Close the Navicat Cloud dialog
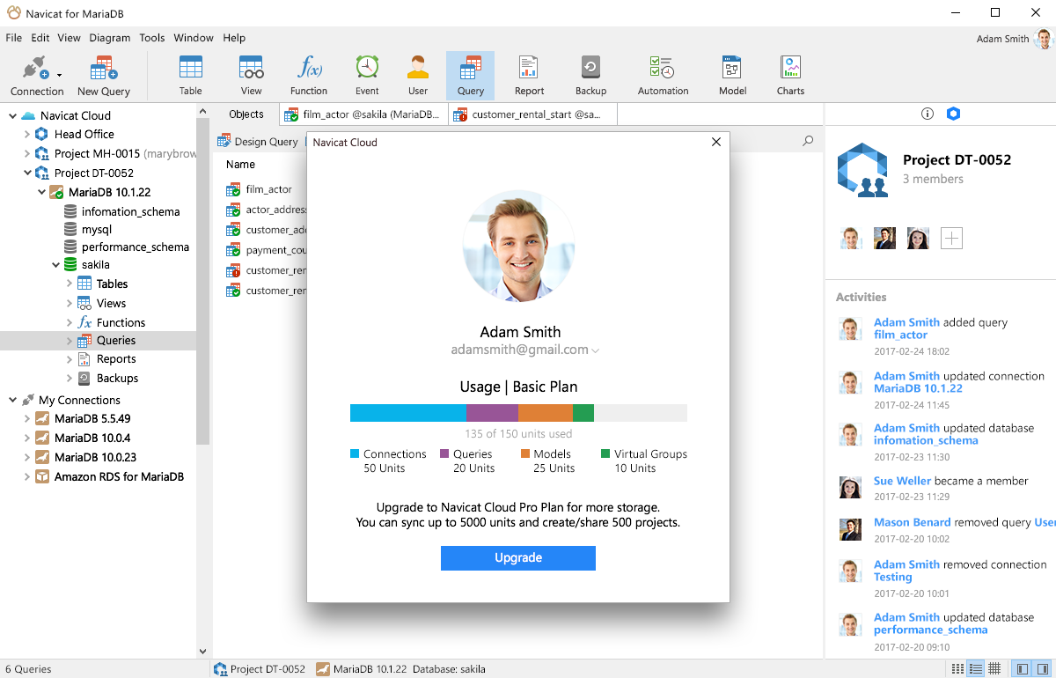The height and width of the screenshot is (678, 1056). (715, 142)
